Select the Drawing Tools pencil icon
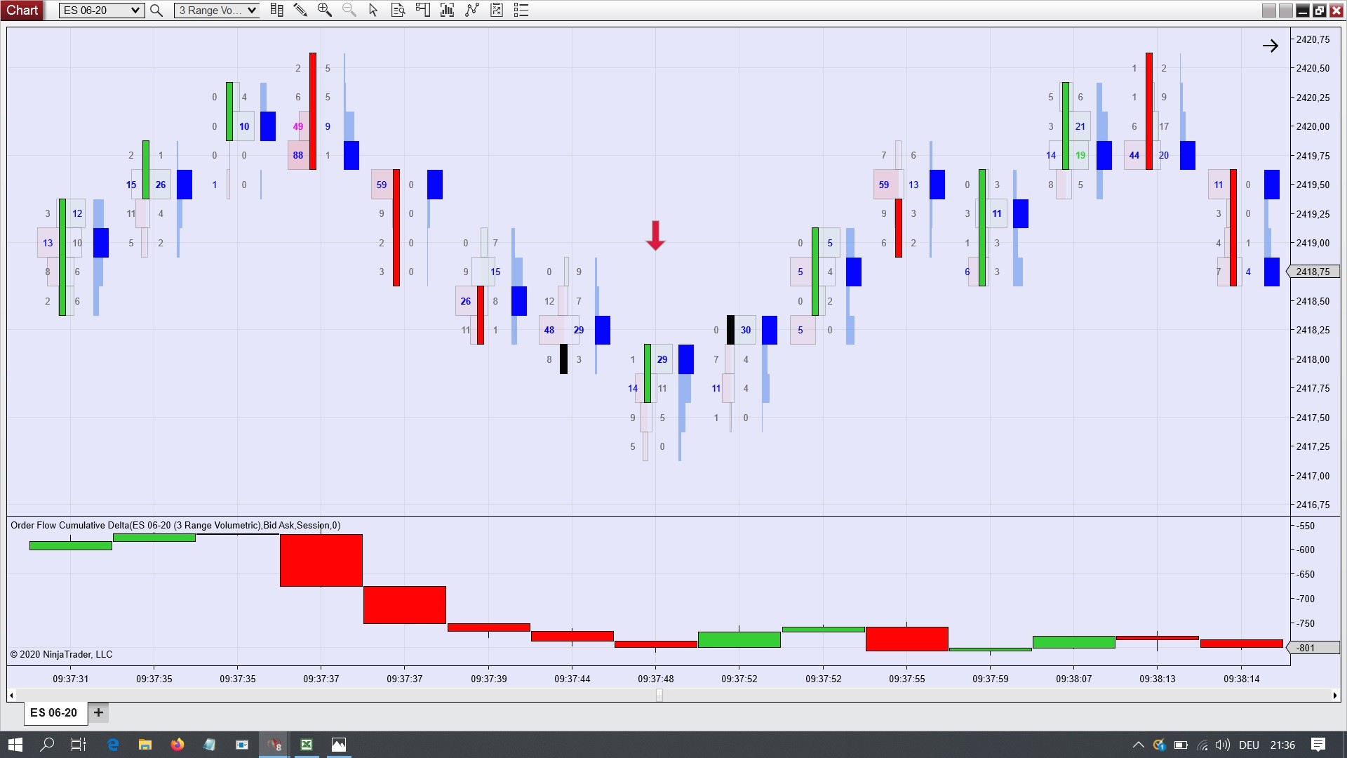Image resolution: width=1347 pixels, height=758 pixels. tap(300, 11)
